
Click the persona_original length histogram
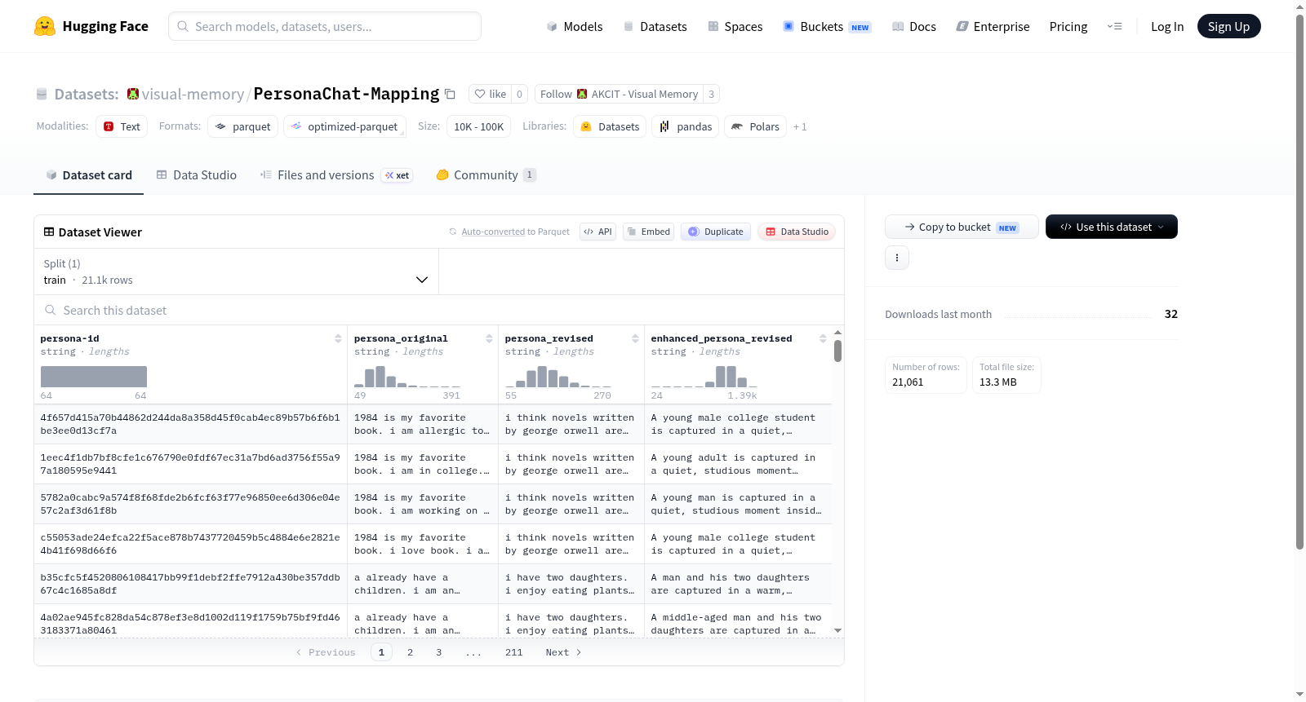[406, 377]
